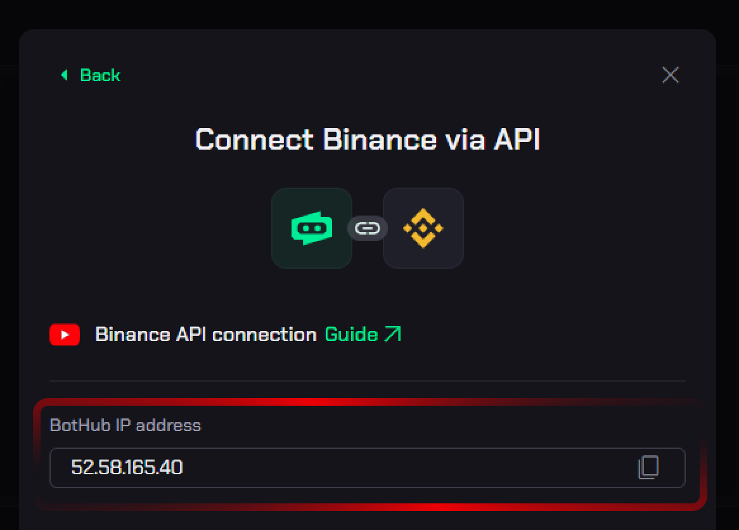Click the diagonal arrow beside Guide
Viewport: 739px width, 530px height.
[x=393, y=334]
